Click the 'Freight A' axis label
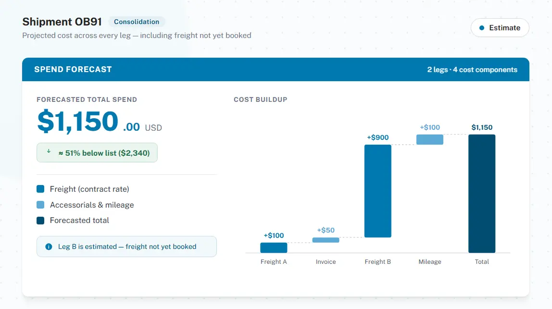552x309 pixels. click(x=274, y=262)
